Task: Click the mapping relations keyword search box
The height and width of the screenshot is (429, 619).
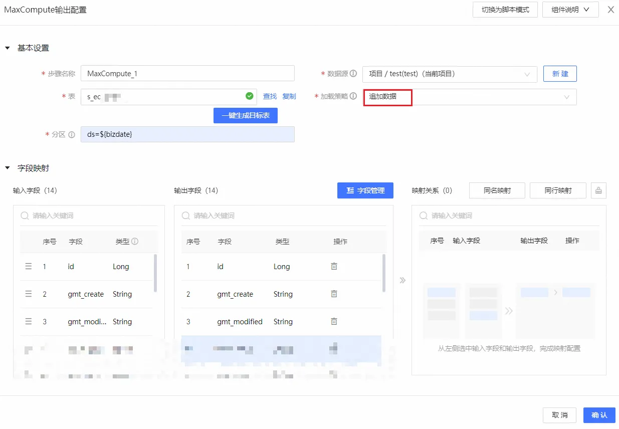Action: coord(509,216)
